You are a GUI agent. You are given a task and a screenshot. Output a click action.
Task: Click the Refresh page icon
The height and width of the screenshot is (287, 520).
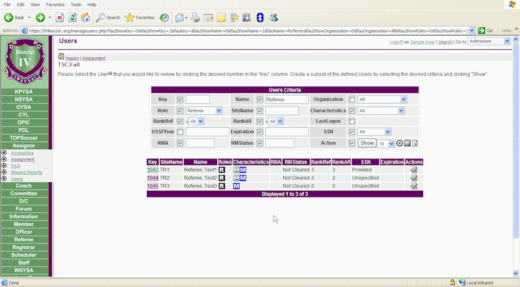72,18
